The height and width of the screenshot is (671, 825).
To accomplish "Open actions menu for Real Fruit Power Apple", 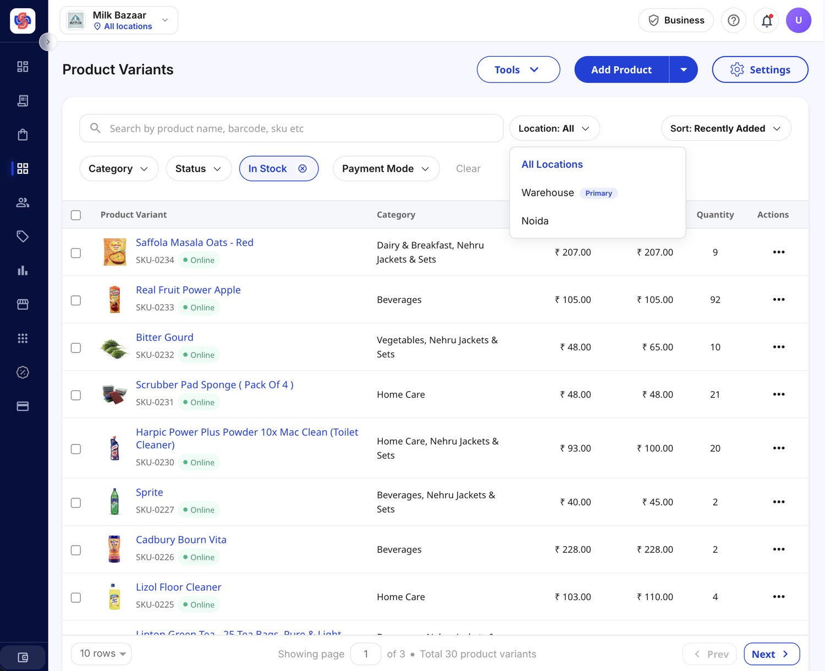I will pyautogui.click(x=779, y=299).
